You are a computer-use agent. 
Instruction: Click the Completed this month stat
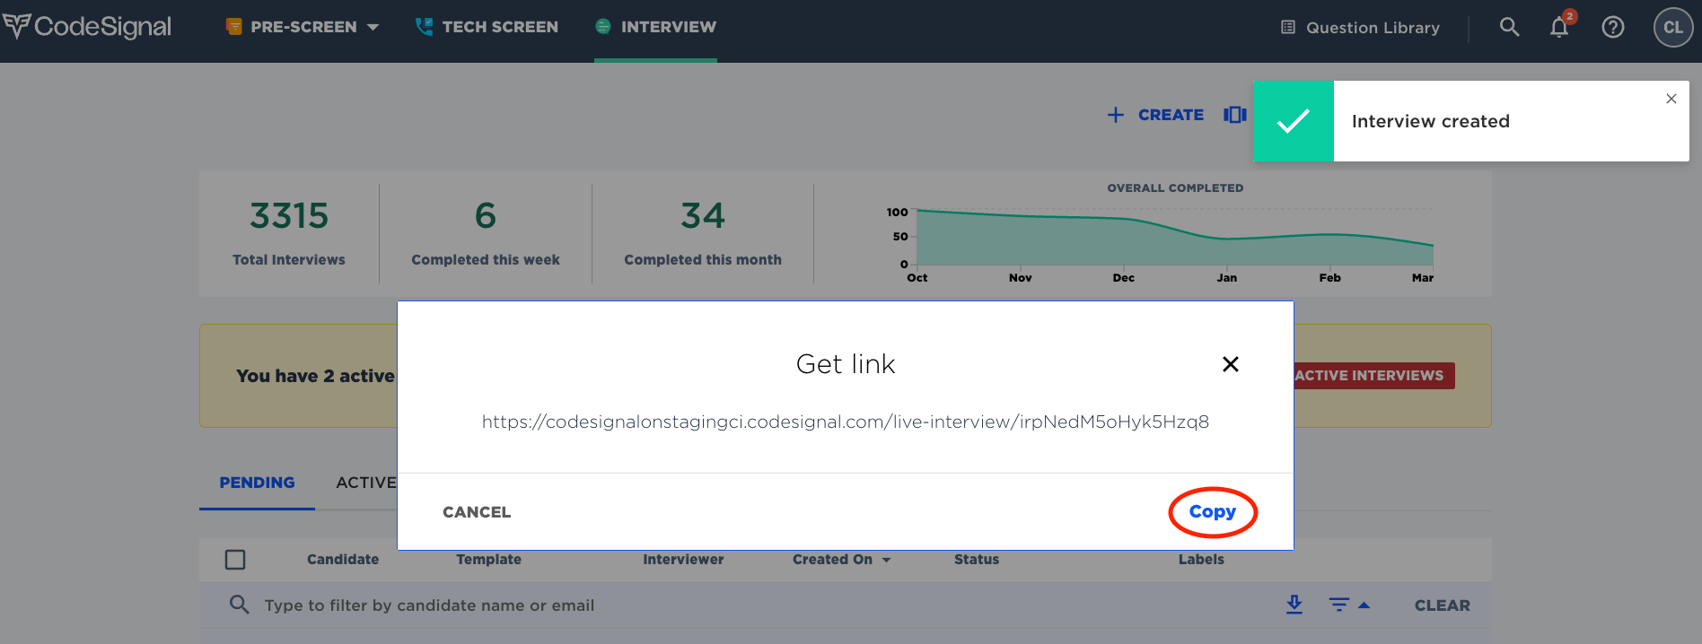coord(703,233)
